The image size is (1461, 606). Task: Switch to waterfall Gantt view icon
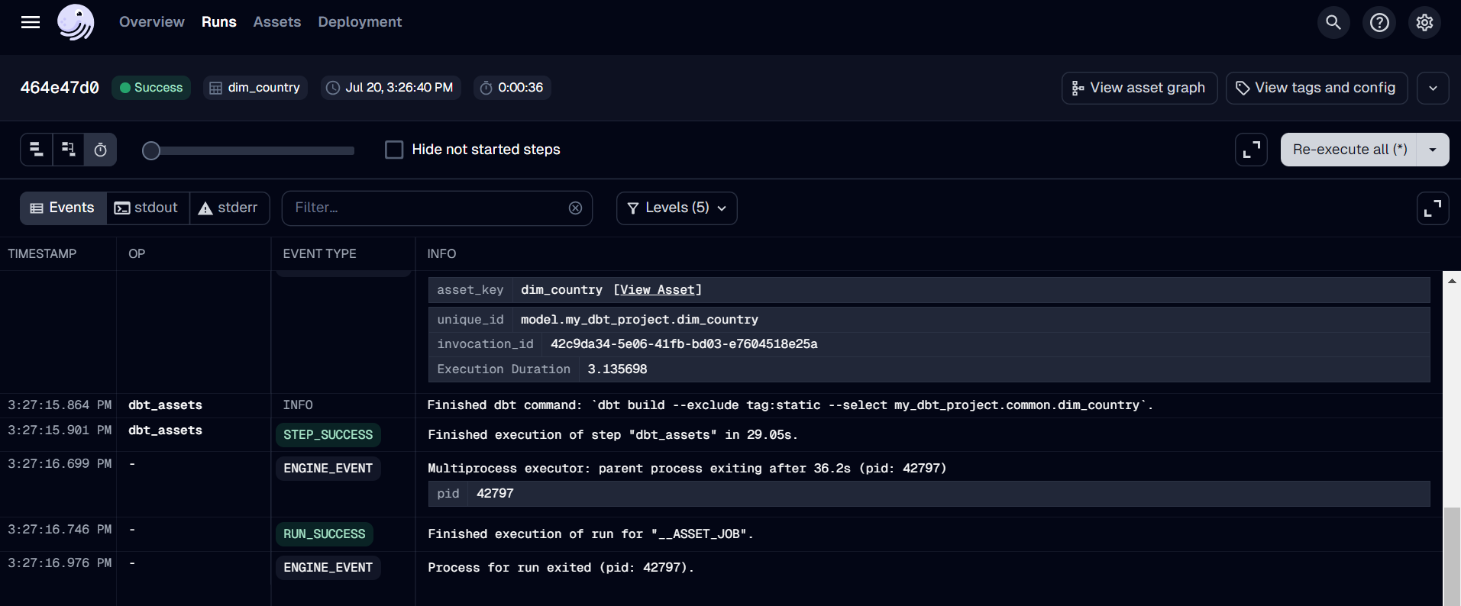pyautogui.click(x=69, y=150)
